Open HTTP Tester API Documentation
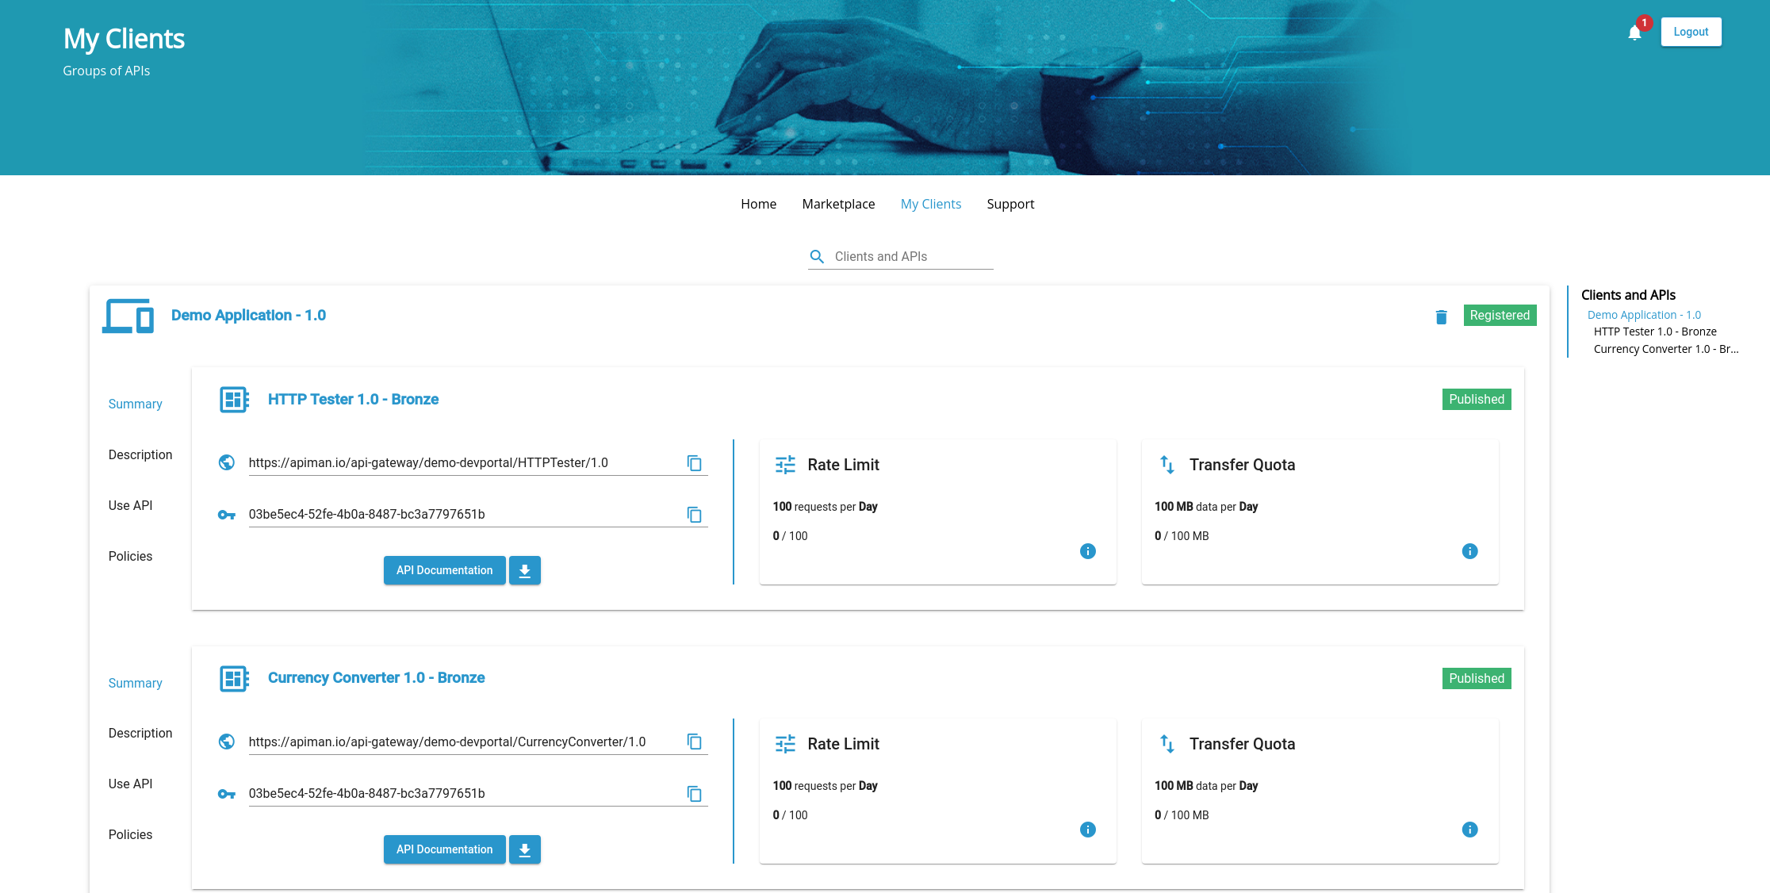1770x893 pixels. tap(444, 571)
